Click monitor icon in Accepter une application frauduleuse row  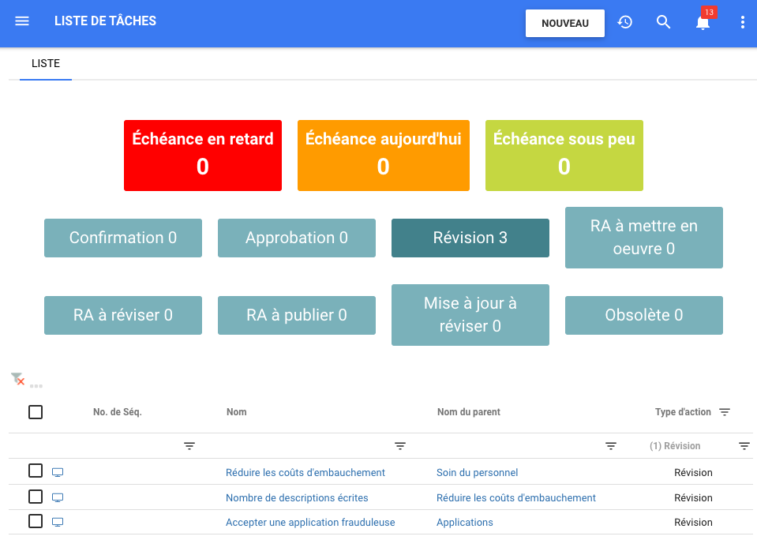pyautogui.click(x=58, y=522)
